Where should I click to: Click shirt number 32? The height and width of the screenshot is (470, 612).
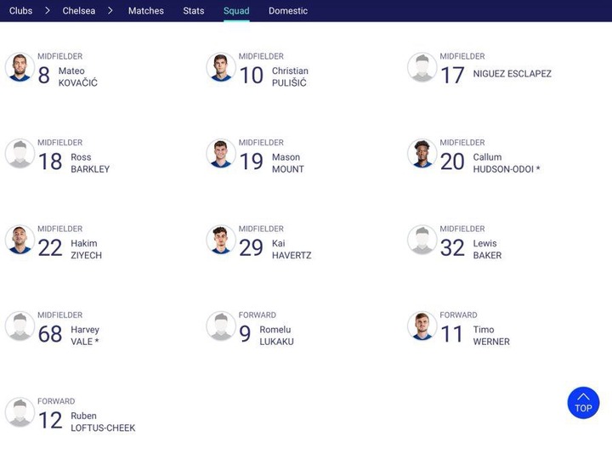click(x=452, y=248)
